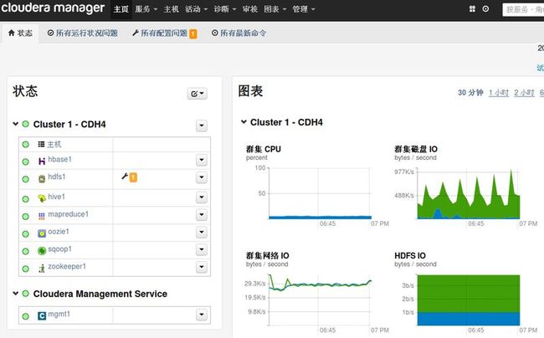The height and width of the screenshot is (338, 544).
Task: Switch to the 所有运行状况问题 tab
Action: pos(83,33)
